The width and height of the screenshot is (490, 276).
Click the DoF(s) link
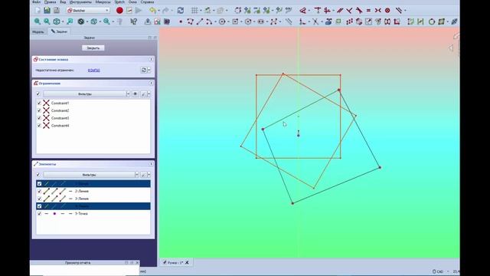pos(93,71)
